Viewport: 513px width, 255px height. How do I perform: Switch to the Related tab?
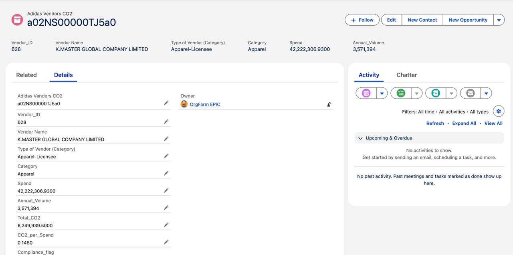tap(26, 75)
